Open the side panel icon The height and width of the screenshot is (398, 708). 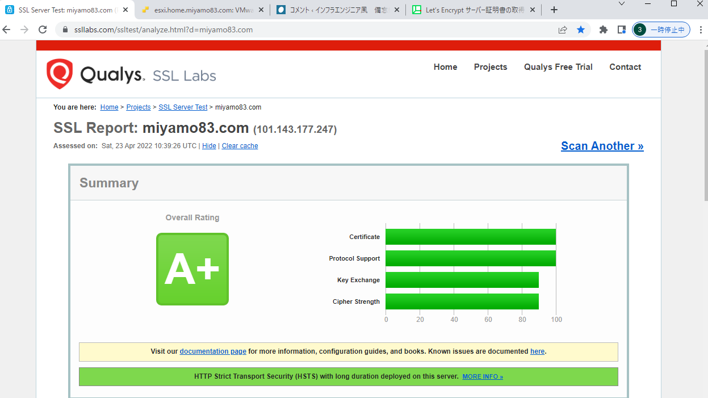(x=622, y=30)
